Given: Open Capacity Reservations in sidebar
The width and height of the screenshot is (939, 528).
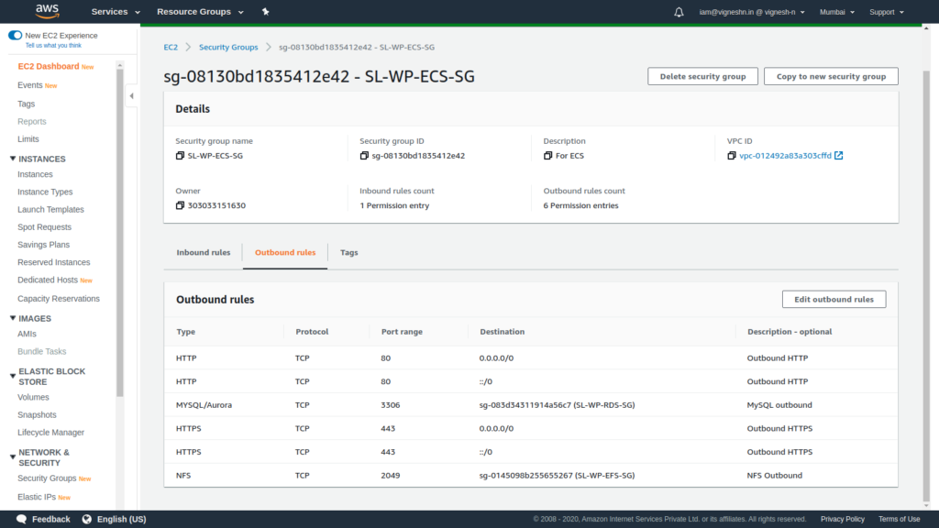Looking at the screenshot, I should (x=59, y=299).
